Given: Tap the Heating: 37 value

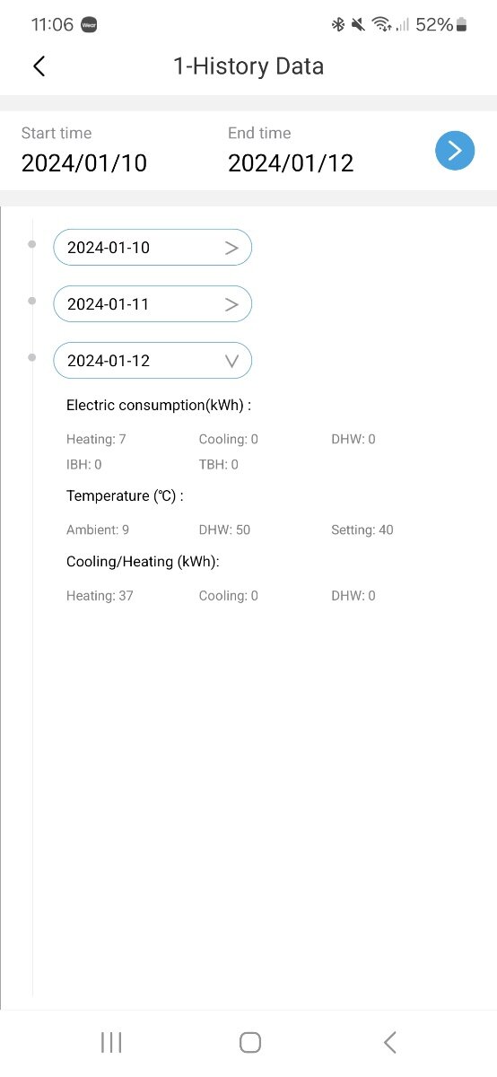Looking at the screenshot, I should coord(100,596).
